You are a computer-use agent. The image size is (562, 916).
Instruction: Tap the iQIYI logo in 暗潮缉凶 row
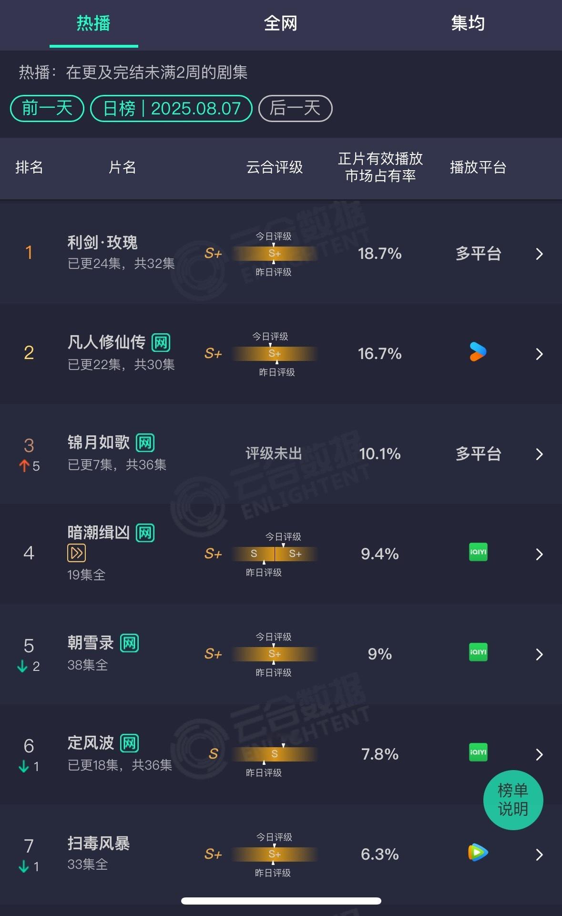tap(478, 552)
